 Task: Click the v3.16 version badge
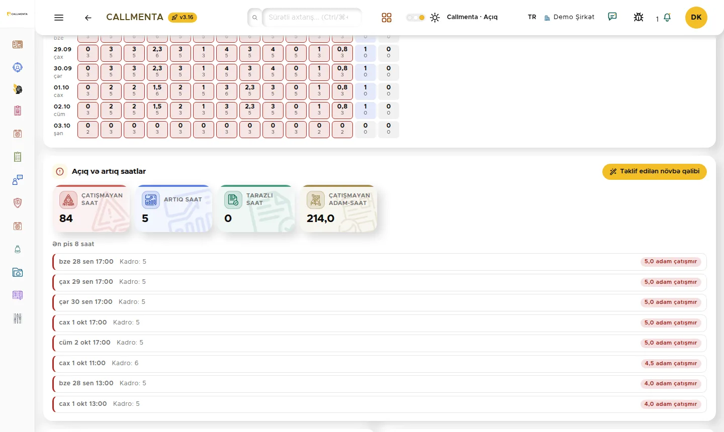183,17
